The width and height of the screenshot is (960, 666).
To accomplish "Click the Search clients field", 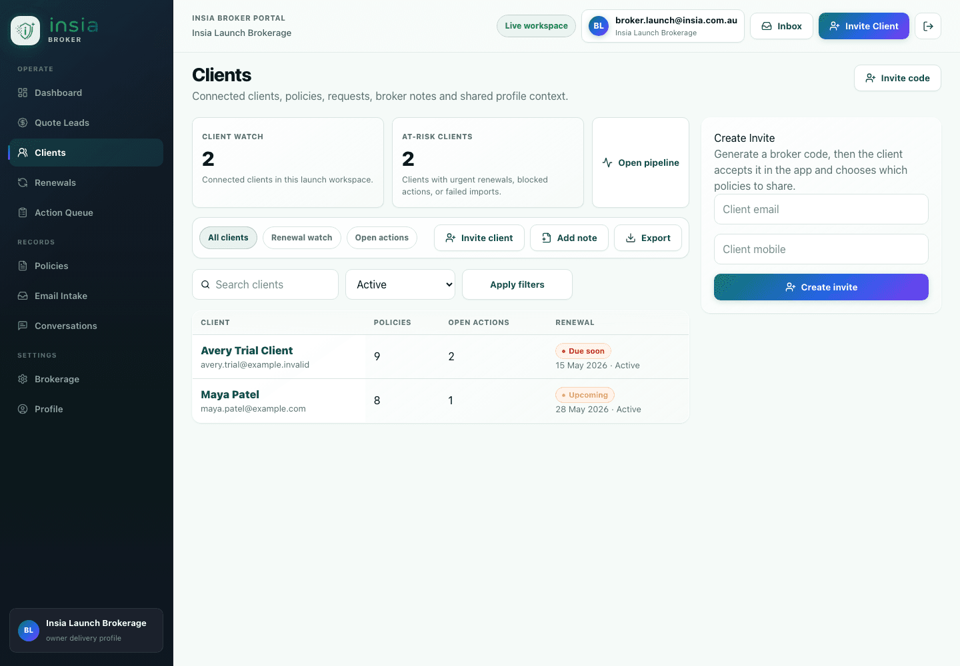I will click(x=265, y=284).
